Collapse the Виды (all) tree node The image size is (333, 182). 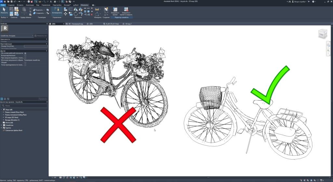click(x=1, y=110)
